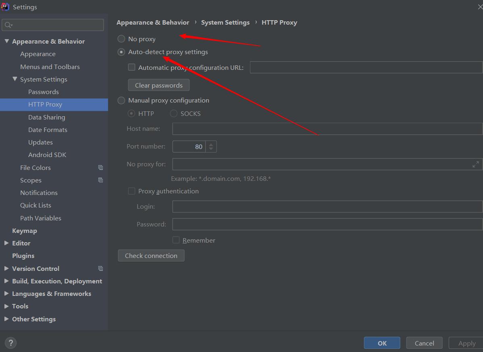Open the Plugins settings page
The height and width of the screenshot is (352, 483).
(23, 256)
